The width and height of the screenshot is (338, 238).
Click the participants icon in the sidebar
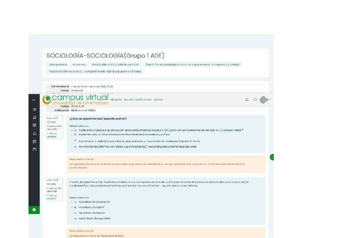(x=34, y=118)
